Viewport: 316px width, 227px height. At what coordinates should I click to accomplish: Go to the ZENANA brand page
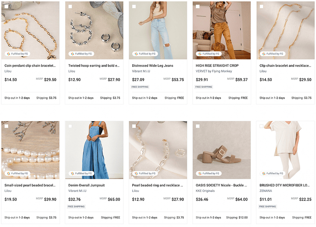pos(266,191)
